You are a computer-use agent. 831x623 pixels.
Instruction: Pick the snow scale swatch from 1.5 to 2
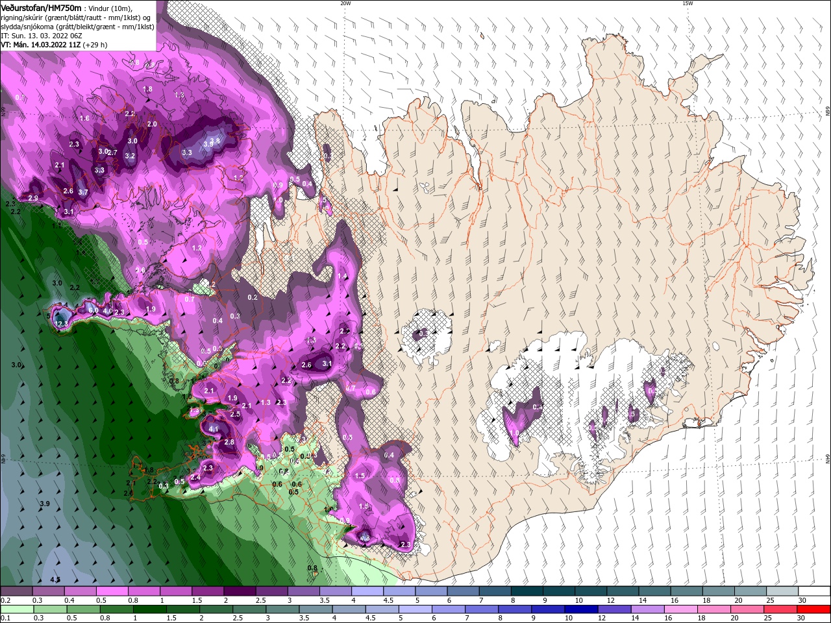[x=208, y=591]
